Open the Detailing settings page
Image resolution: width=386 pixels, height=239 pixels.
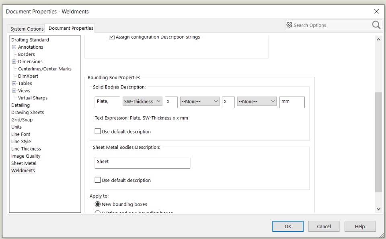pos(21,105)
